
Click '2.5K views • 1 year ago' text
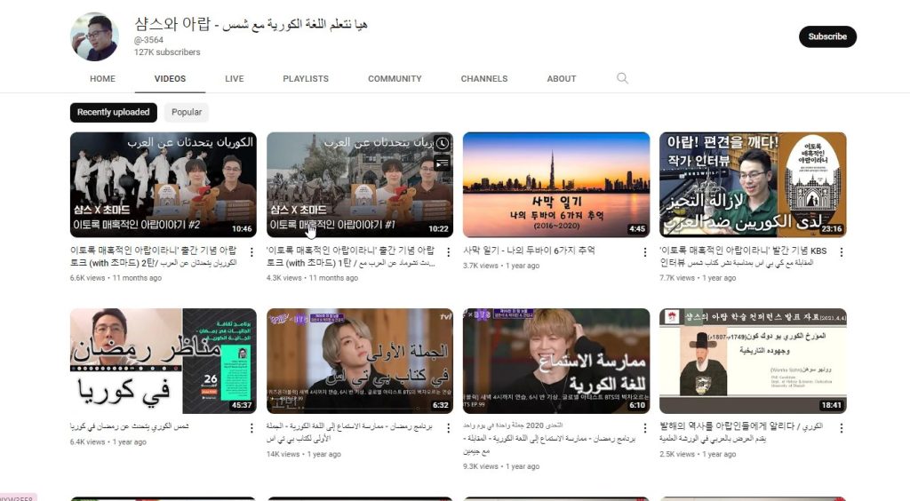click(x=698, y=454)
